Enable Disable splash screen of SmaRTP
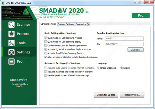 click(45, 76)
